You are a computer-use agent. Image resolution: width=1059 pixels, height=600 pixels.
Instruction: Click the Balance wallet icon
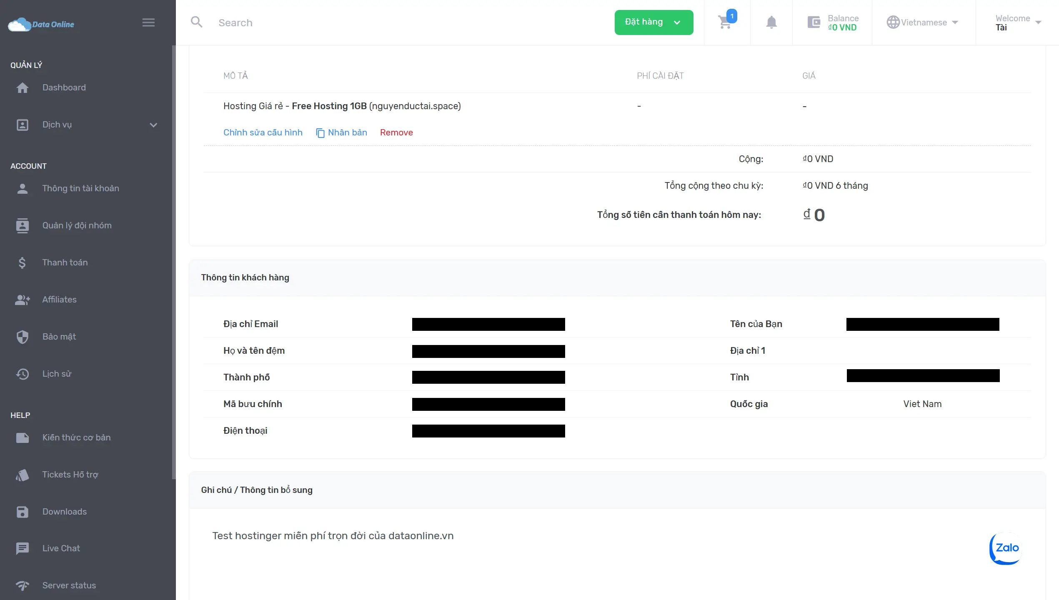pyautogui.click(x=814, y=22)
